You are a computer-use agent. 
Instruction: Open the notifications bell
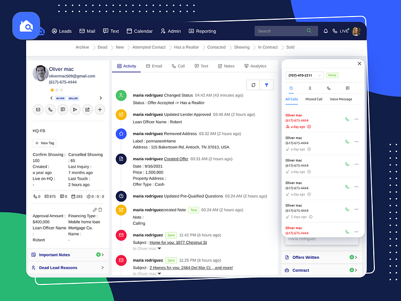[326, 31]
